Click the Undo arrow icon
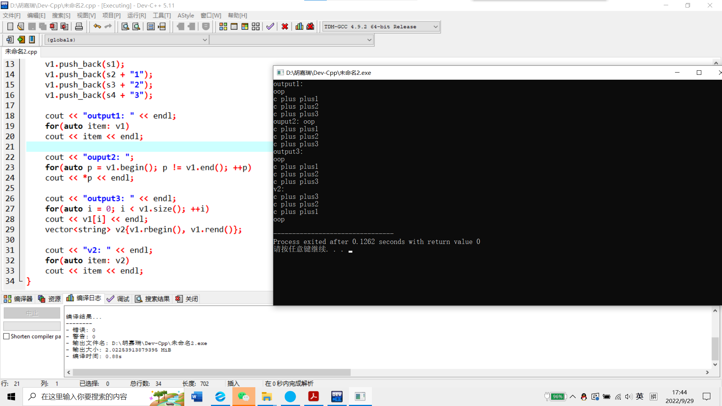 [x=97, y=27]
